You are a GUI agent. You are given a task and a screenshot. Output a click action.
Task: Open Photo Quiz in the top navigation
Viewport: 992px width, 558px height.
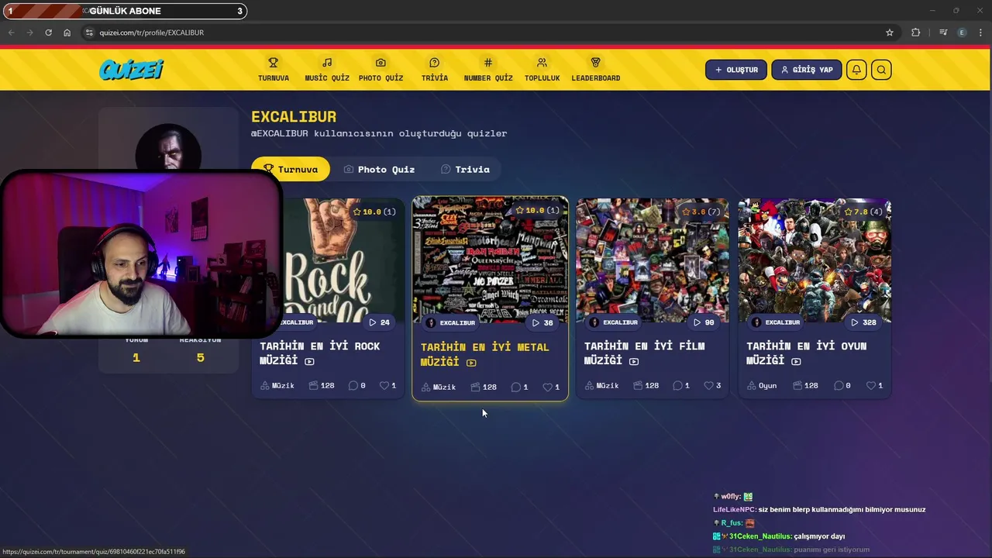tap(381, 70)
